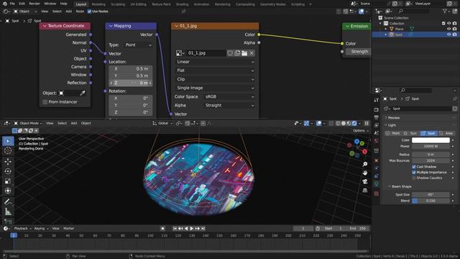Toggle Use Nodes checkbox
Viewport: 460px width, 259px height.
(x=89, y=12)
